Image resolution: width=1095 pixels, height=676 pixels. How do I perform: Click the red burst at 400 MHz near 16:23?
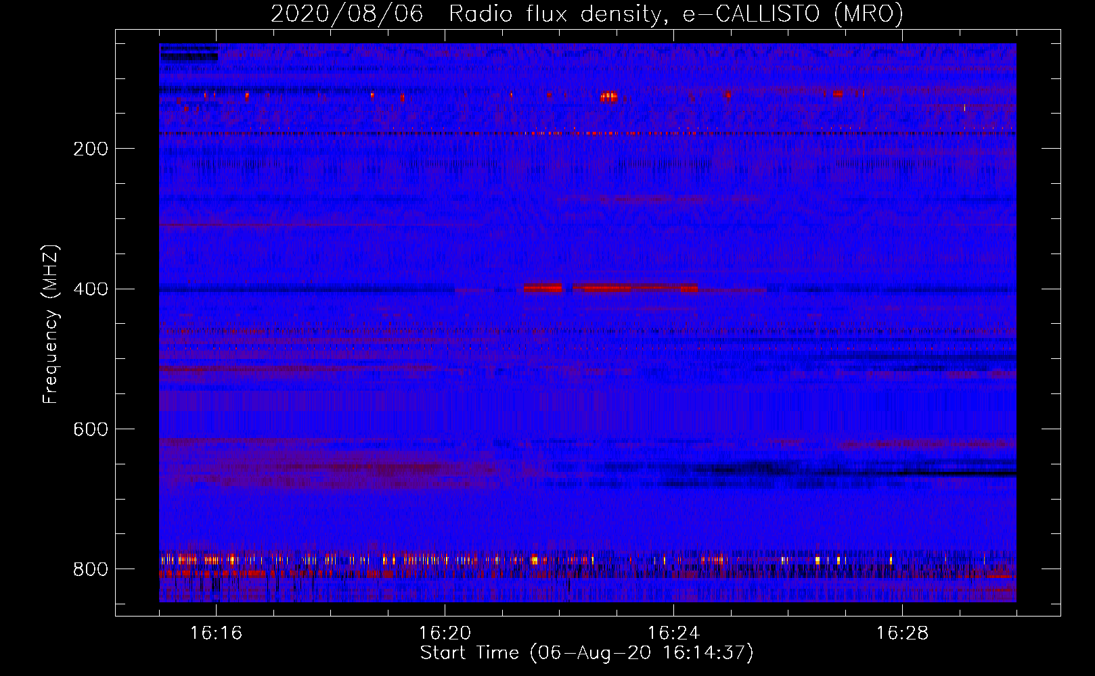point(635,288)
